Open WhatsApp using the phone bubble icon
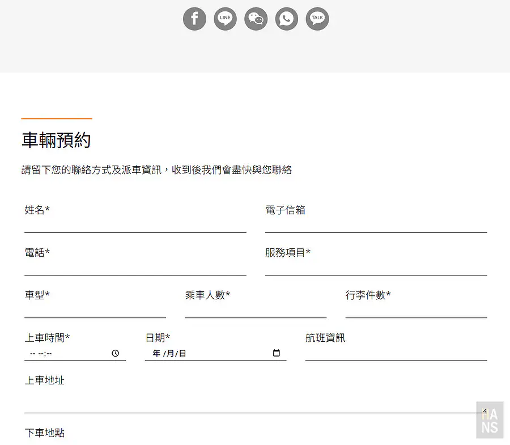Viewport: 510px width, 445px height. point(286,19)
